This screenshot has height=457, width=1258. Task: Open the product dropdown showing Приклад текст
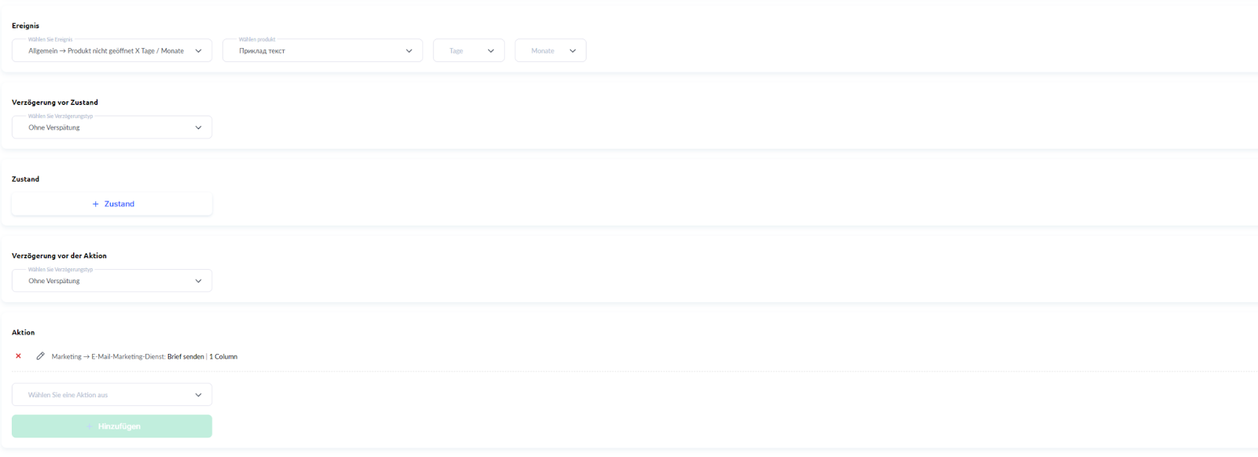[314, 51]
